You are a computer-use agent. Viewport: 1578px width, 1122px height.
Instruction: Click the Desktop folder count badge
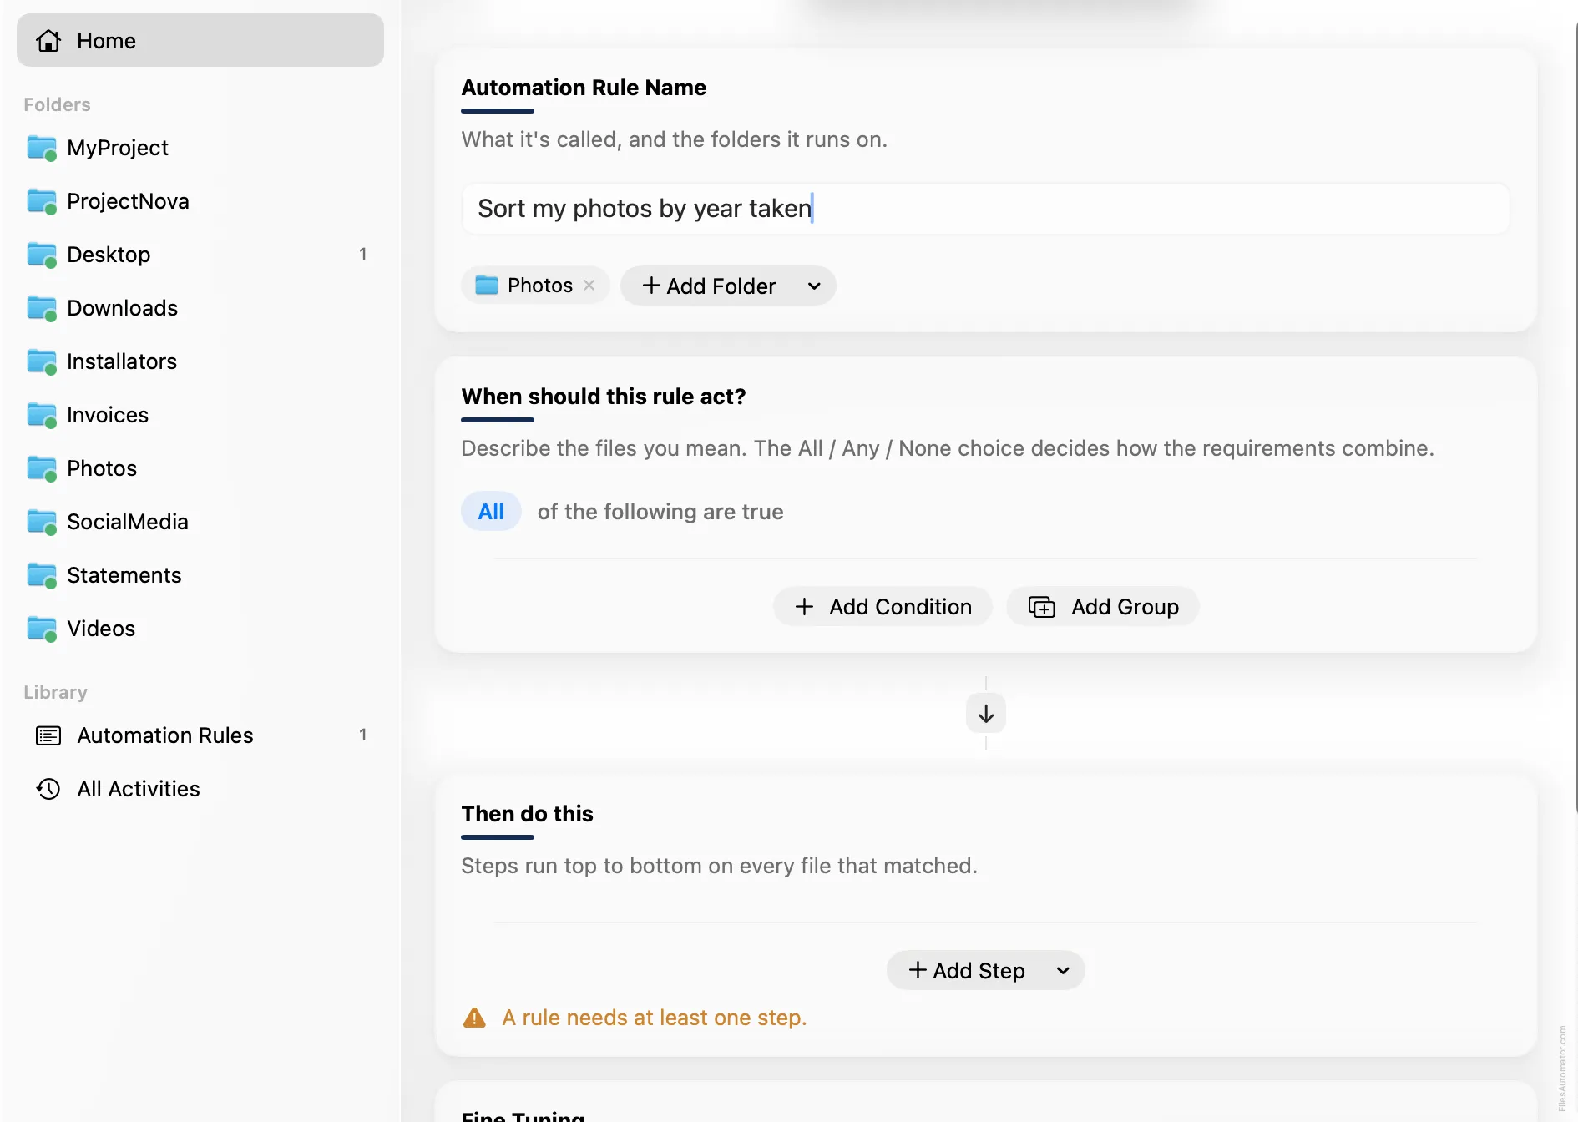pos(363,254)
